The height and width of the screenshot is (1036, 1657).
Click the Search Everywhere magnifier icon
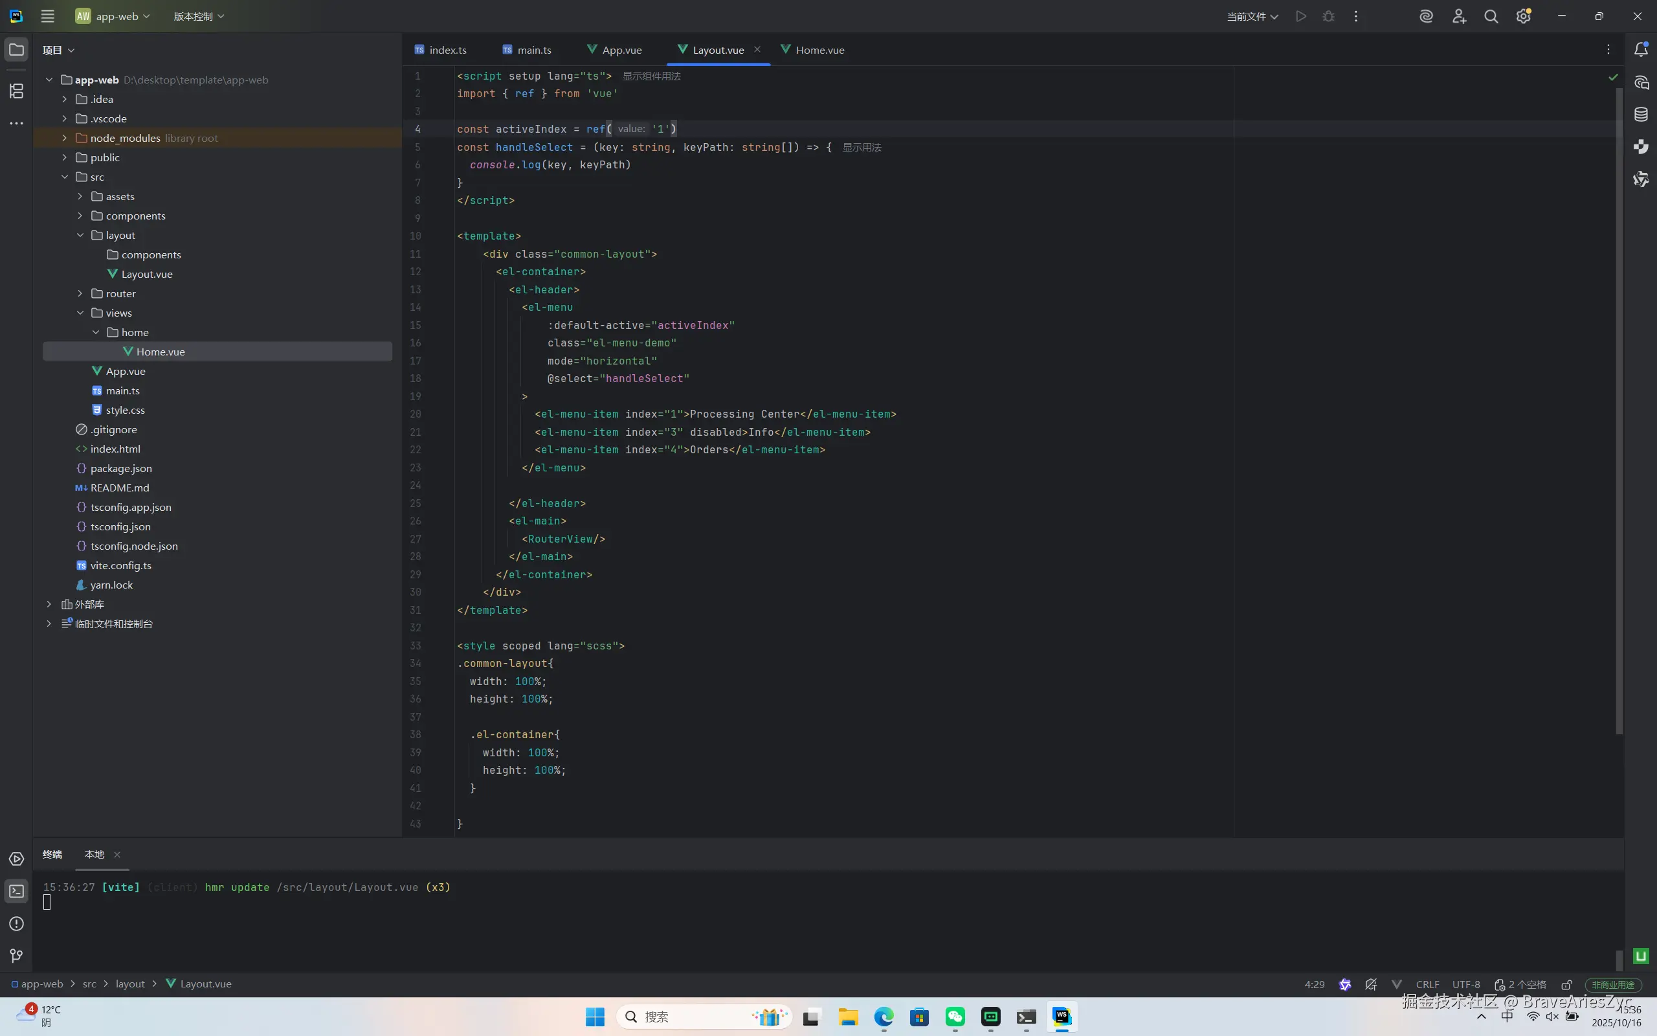[1491, 16]
